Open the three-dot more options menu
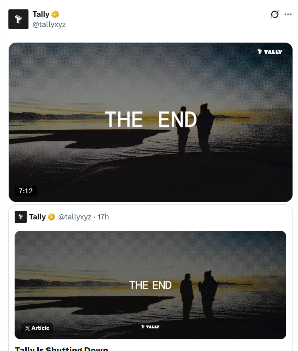 [288, 14]
